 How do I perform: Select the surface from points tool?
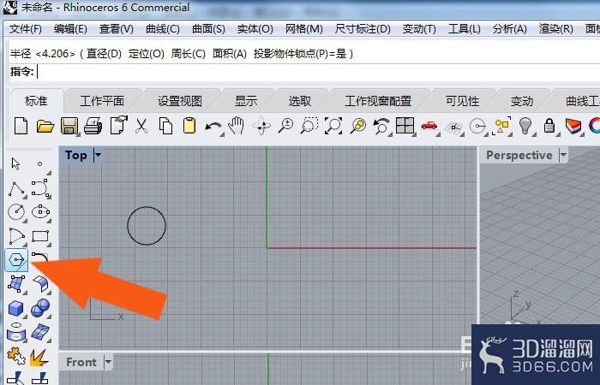click(16, 285)
